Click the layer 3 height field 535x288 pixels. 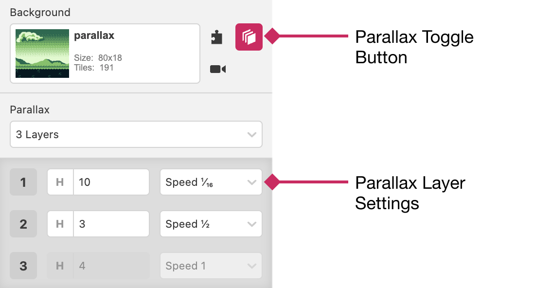(111, 266)
